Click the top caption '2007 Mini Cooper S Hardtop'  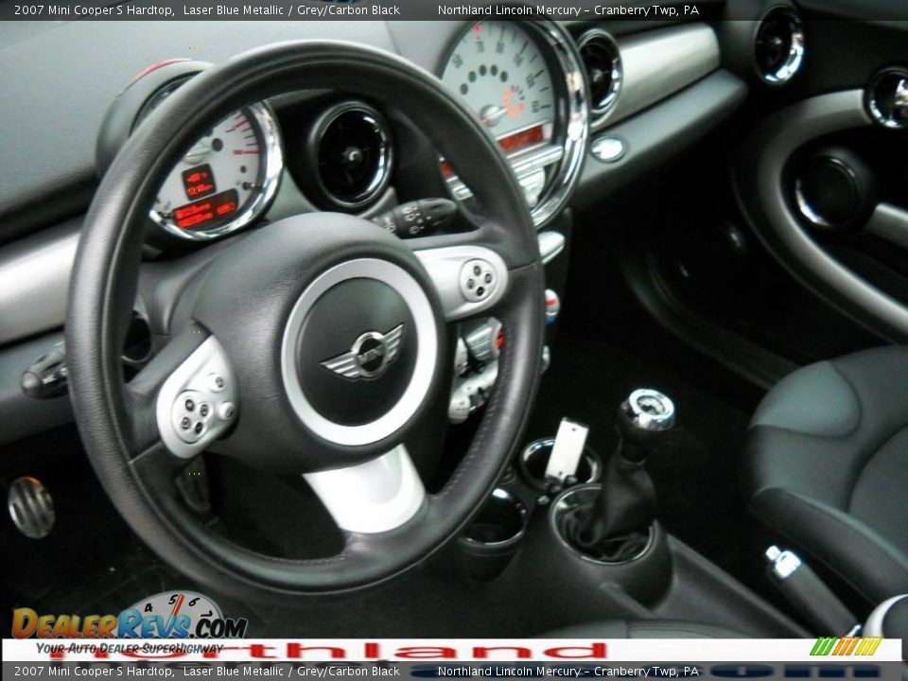coord(94,9)
